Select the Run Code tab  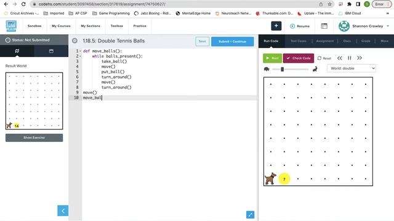click(271, 41)
